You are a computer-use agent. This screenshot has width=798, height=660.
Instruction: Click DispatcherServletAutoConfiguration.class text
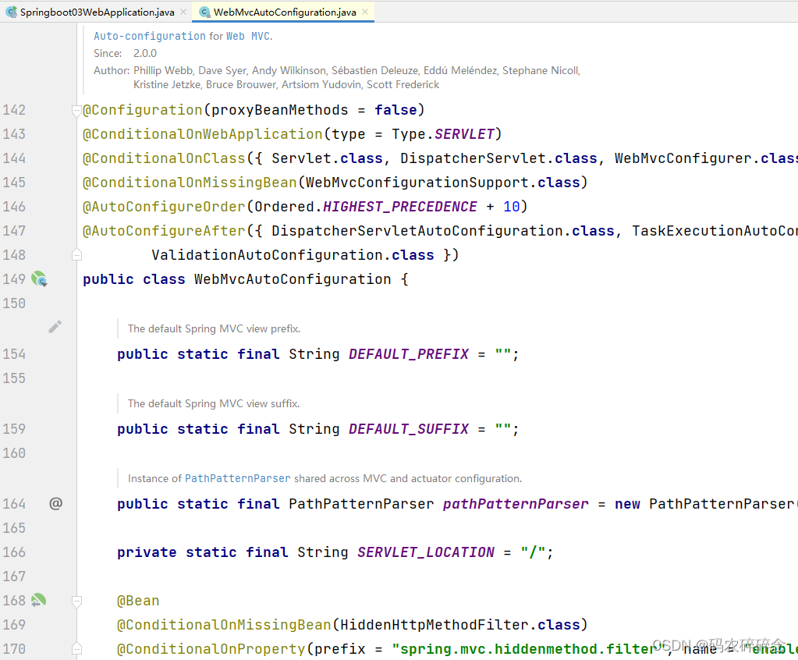[443, 230]
